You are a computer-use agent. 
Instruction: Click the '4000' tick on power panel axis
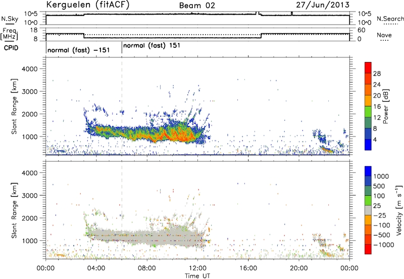tap(29, 69)
